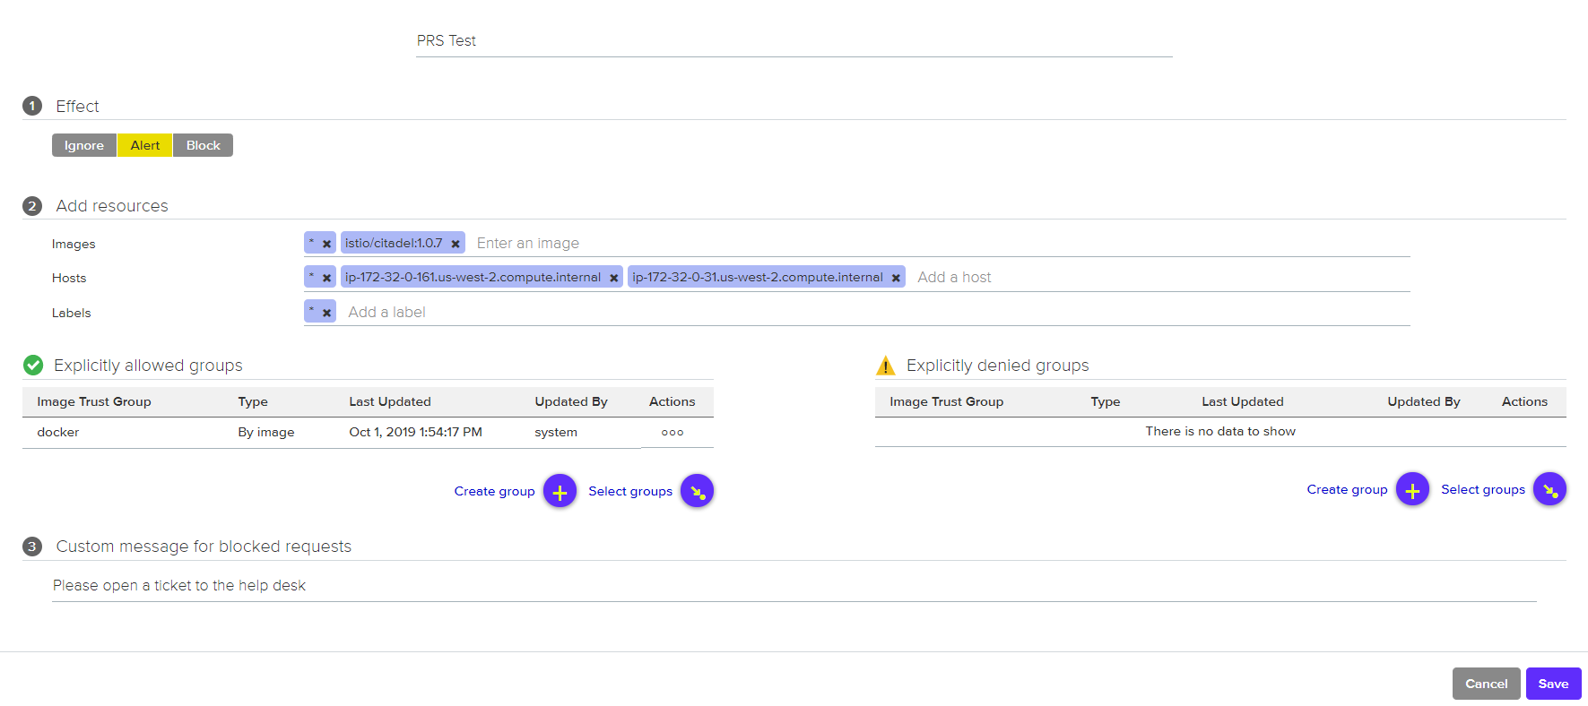The width and height of the screenshot is (1588, 706).
Task: Cancel editing the rule
Action: tap(1486, 684)
